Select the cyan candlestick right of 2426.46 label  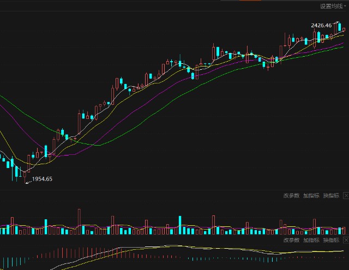pyautogui.click(x=340, y=27)
